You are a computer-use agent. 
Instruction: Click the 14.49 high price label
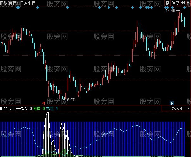170,11
